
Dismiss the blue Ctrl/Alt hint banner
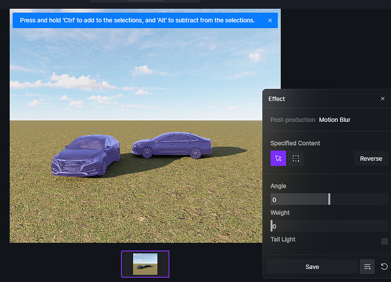270,20
